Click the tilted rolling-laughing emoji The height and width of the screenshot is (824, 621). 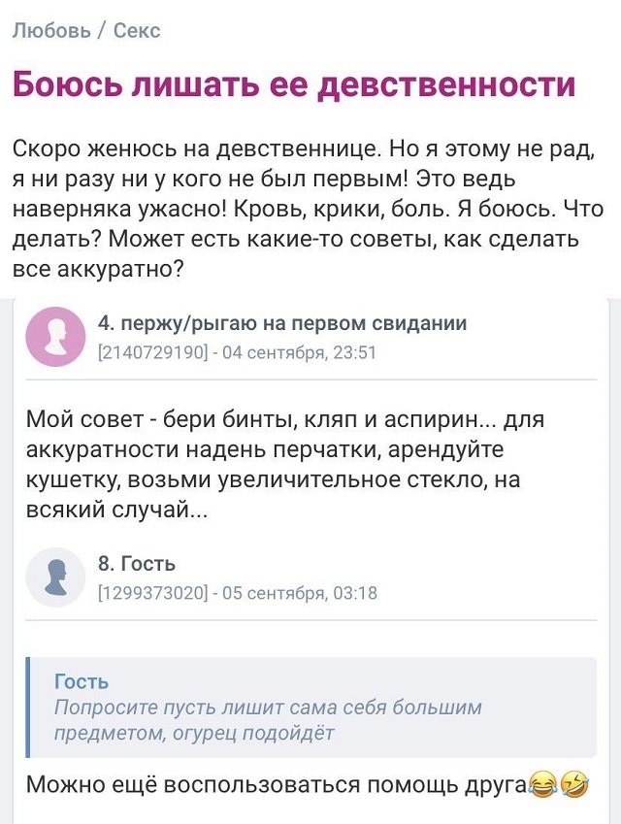(575, 785)
